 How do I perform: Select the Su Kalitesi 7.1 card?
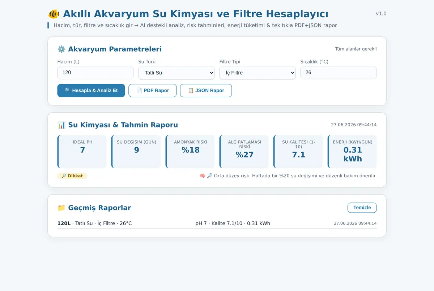pos(298,152)
